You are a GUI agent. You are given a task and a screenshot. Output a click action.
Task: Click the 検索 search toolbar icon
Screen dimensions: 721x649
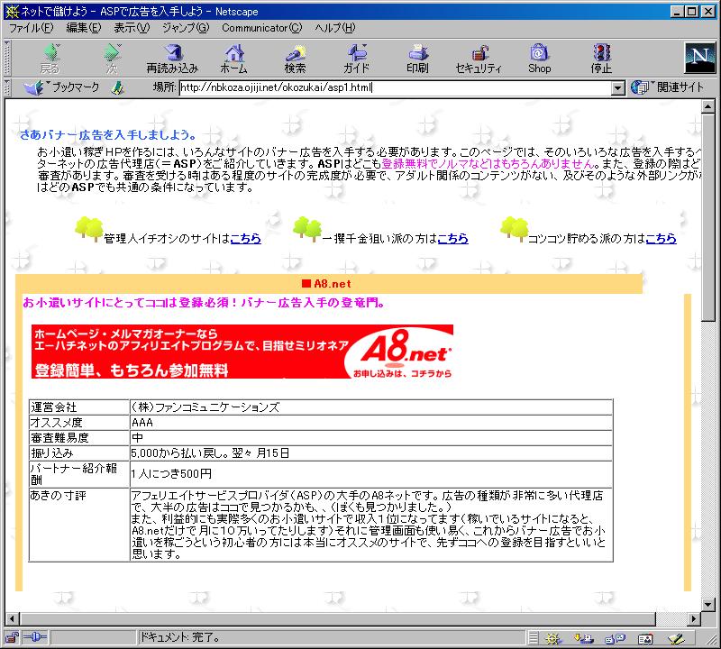tap(295, 59)
